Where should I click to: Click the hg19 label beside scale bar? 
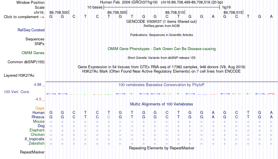point(226,7)
